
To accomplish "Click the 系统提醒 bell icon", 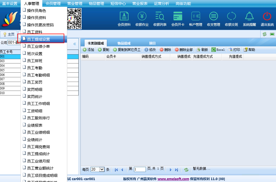I will (x=249, y=17).
